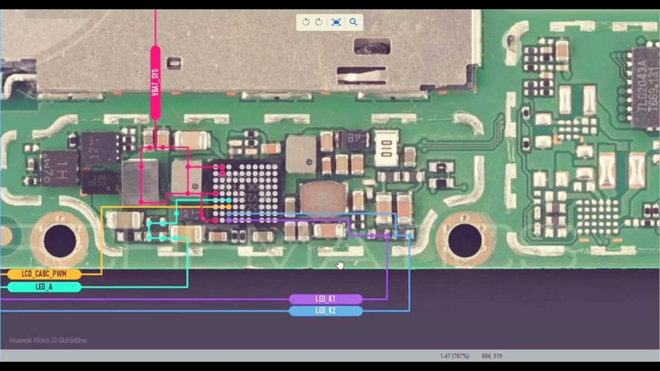Select the LED_K2 signal label
The image size is (660, 371).
tap(326, 311)
